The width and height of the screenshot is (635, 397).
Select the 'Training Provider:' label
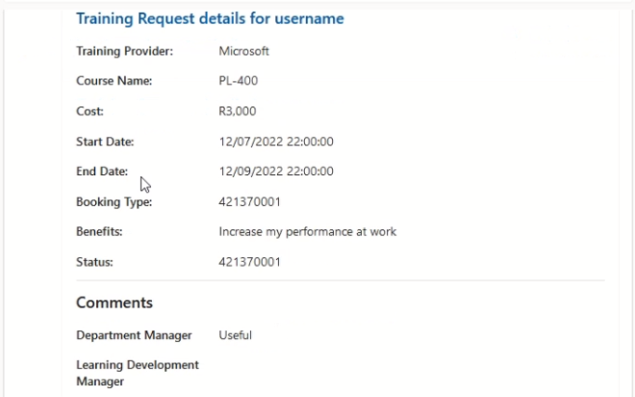click(124, 51)
